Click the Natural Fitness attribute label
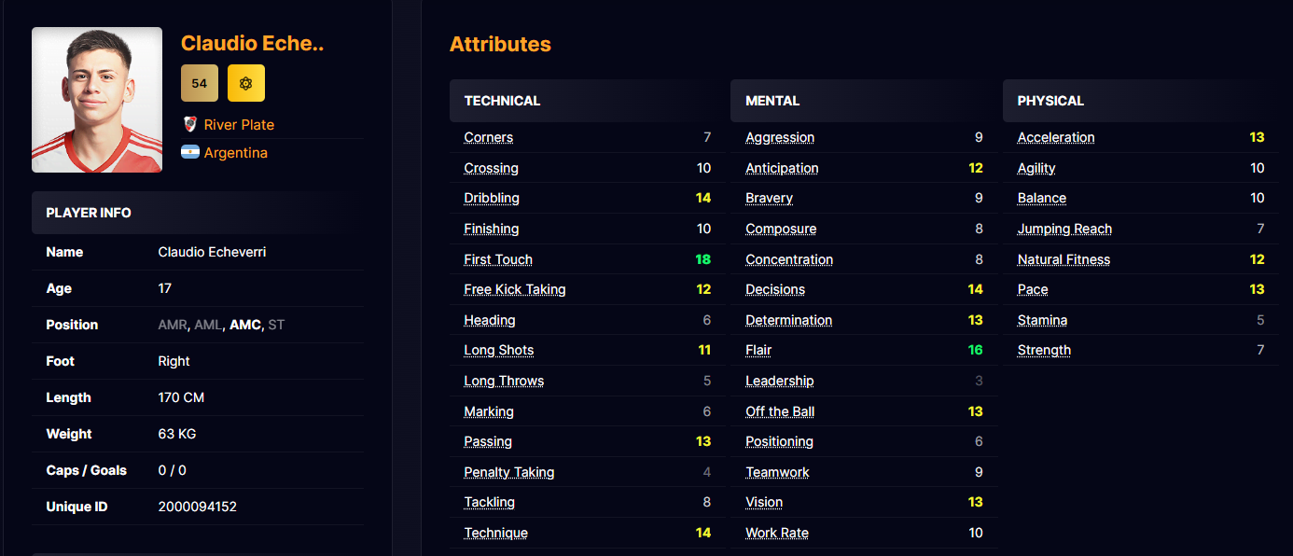Viewport: 1293px width, 556px height. [1064, 259]
